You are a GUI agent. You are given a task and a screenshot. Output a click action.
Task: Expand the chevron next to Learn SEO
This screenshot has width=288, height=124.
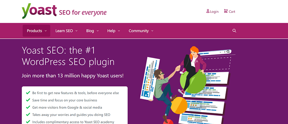pos(77,31)
